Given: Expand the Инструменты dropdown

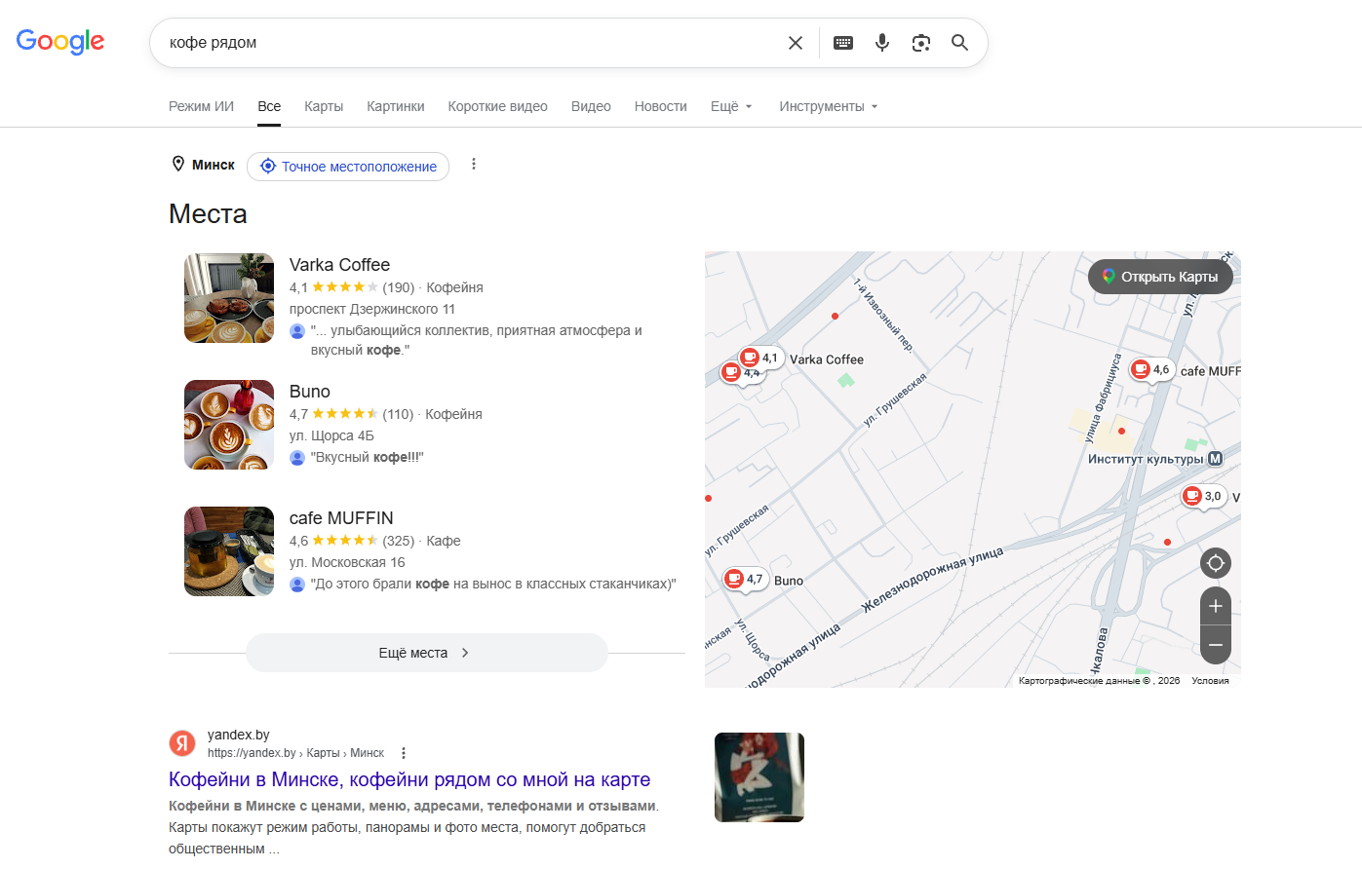Looking at the screenshot, I should point(829,106).
